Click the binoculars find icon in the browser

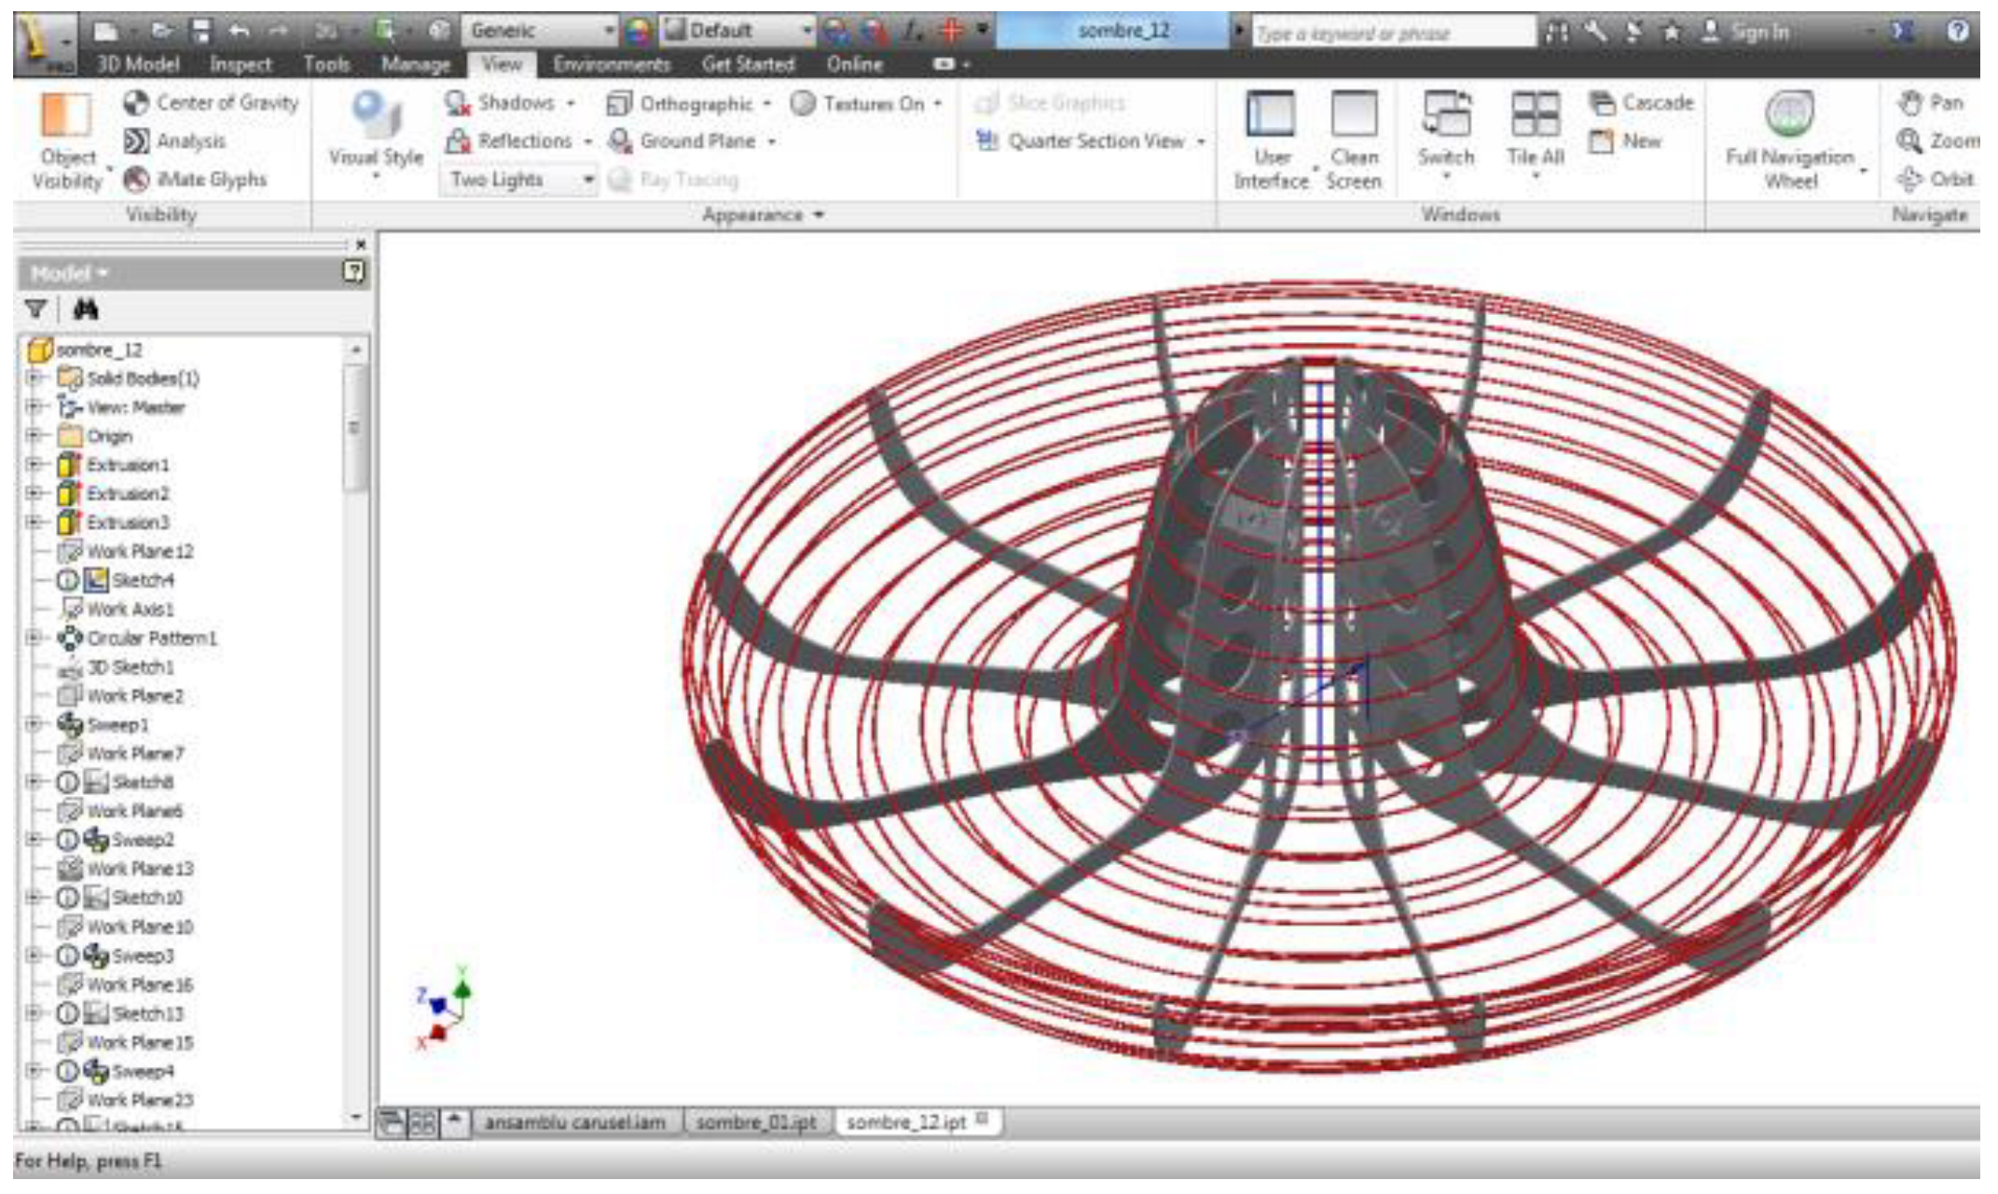click(x=86, y=309)
